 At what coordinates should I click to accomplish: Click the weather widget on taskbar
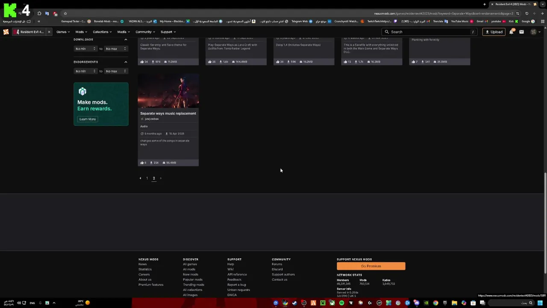point(83,303)
